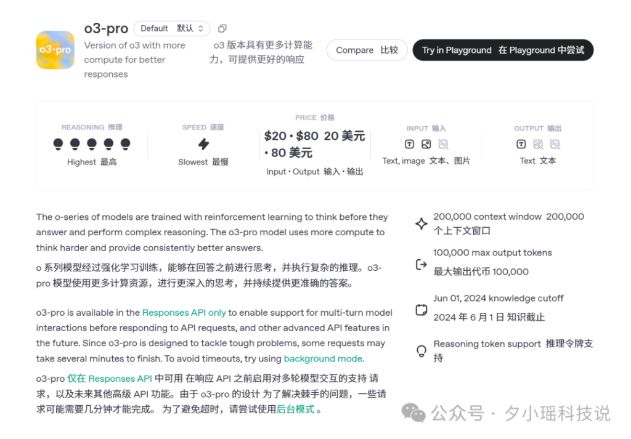
Task: Follow the English 'background mode' link
Action: [x=322, y=358]
